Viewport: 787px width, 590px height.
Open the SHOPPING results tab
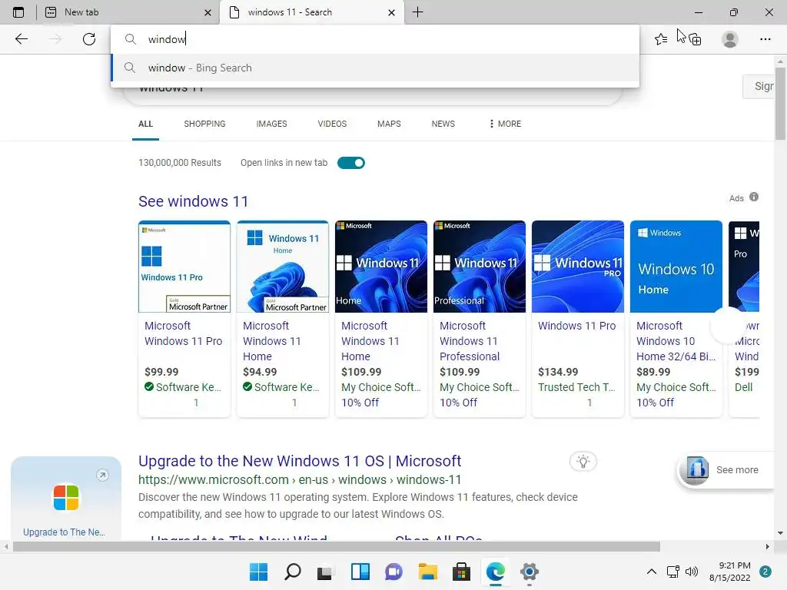tap(204, 124)
